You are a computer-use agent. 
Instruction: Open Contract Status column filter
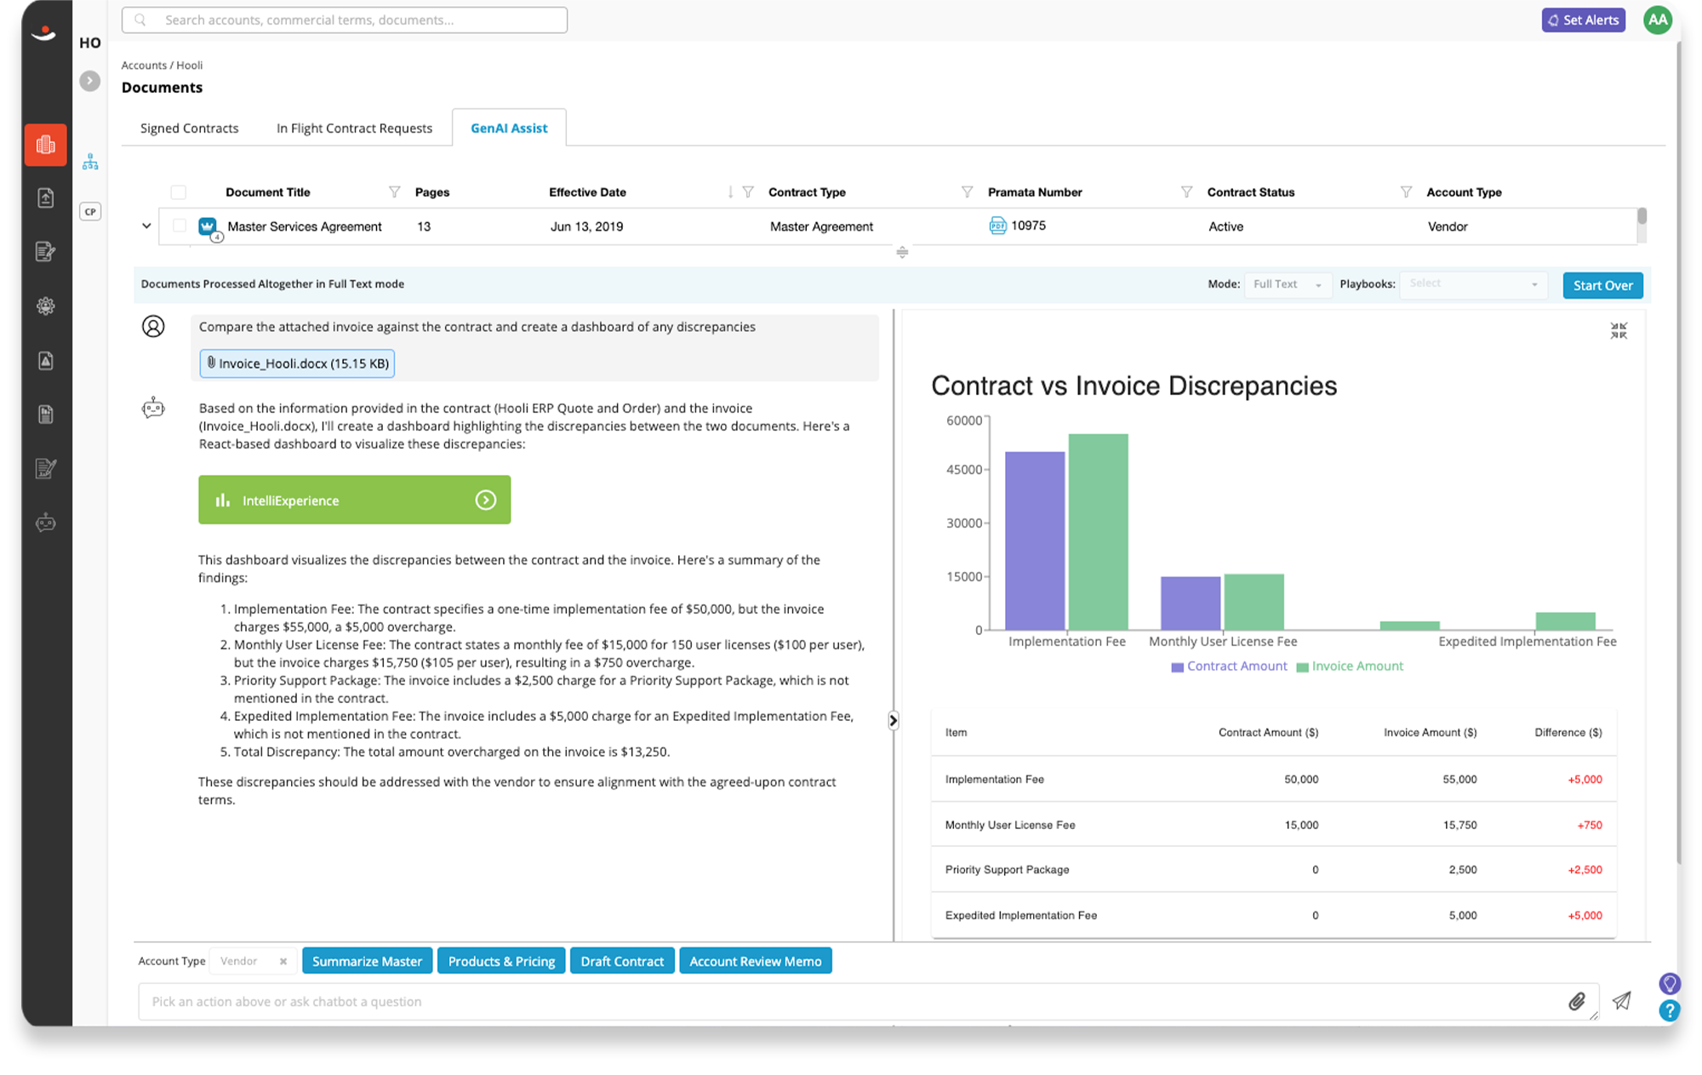tap(1406, 192)
